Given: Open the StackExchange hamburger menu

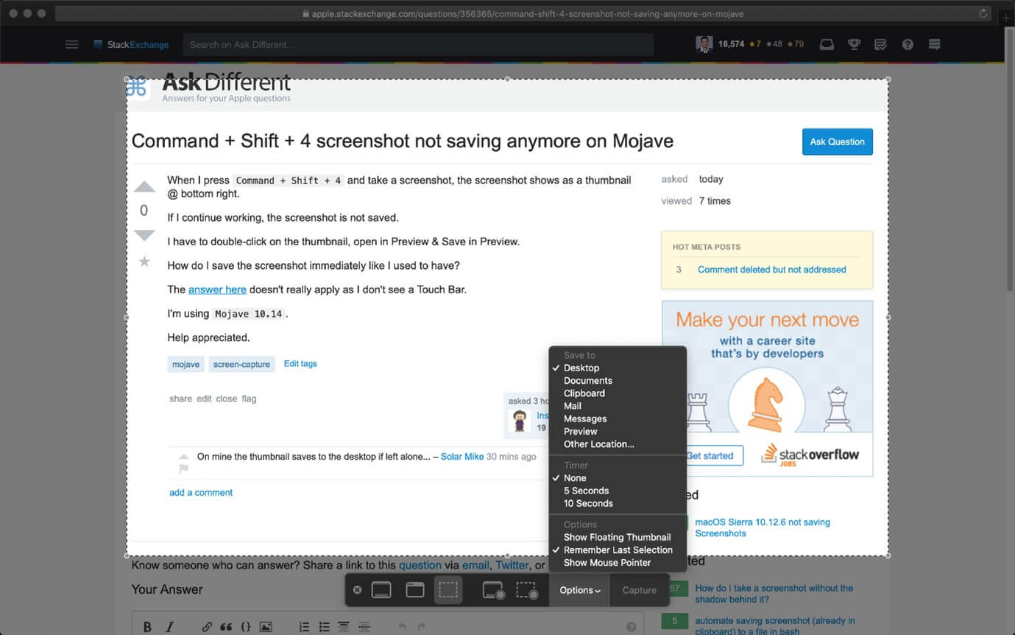Looking at the screenshot, I should (71, 44).
